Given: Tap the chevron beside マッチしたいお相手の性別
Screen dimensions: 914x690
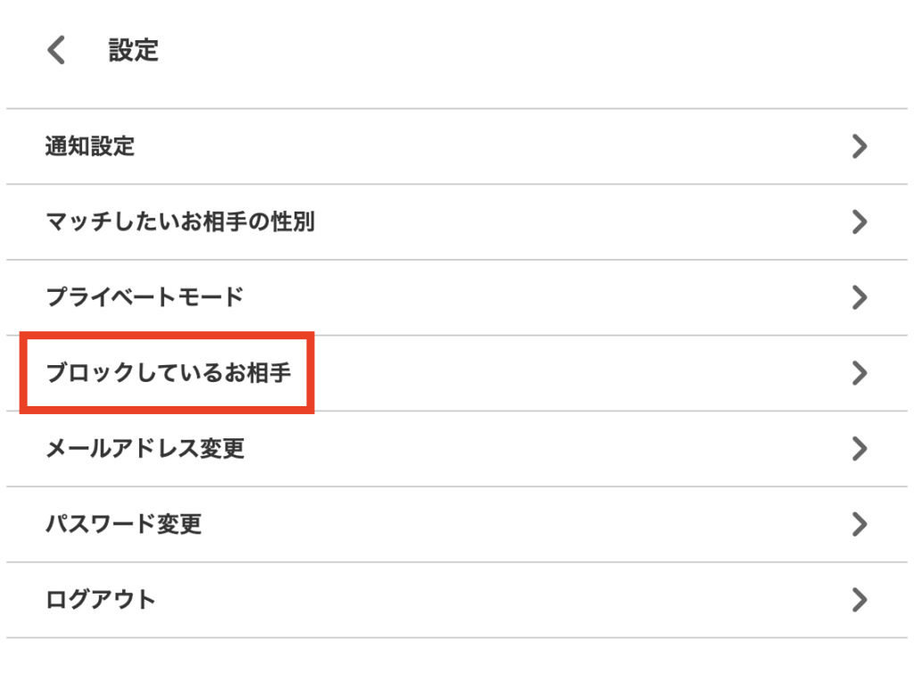Looking at the screenshot, I should point(860,222).
